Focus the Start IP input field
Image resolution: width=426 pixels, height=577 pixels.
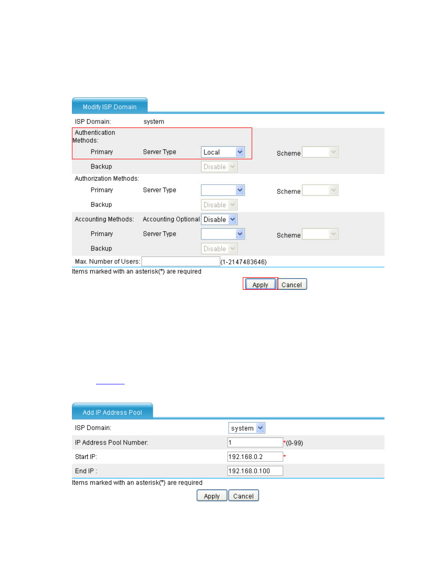pyautogui.click(x=255, y=457)
